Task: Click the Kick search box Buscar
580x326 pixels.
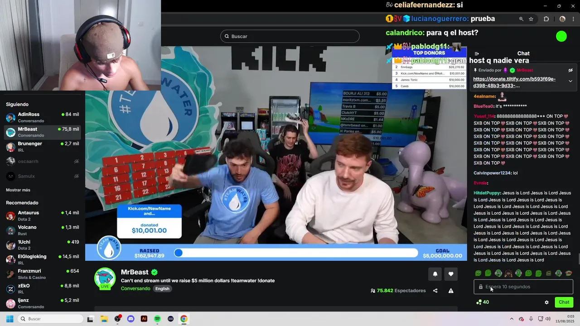Action: tap(290, 36)
